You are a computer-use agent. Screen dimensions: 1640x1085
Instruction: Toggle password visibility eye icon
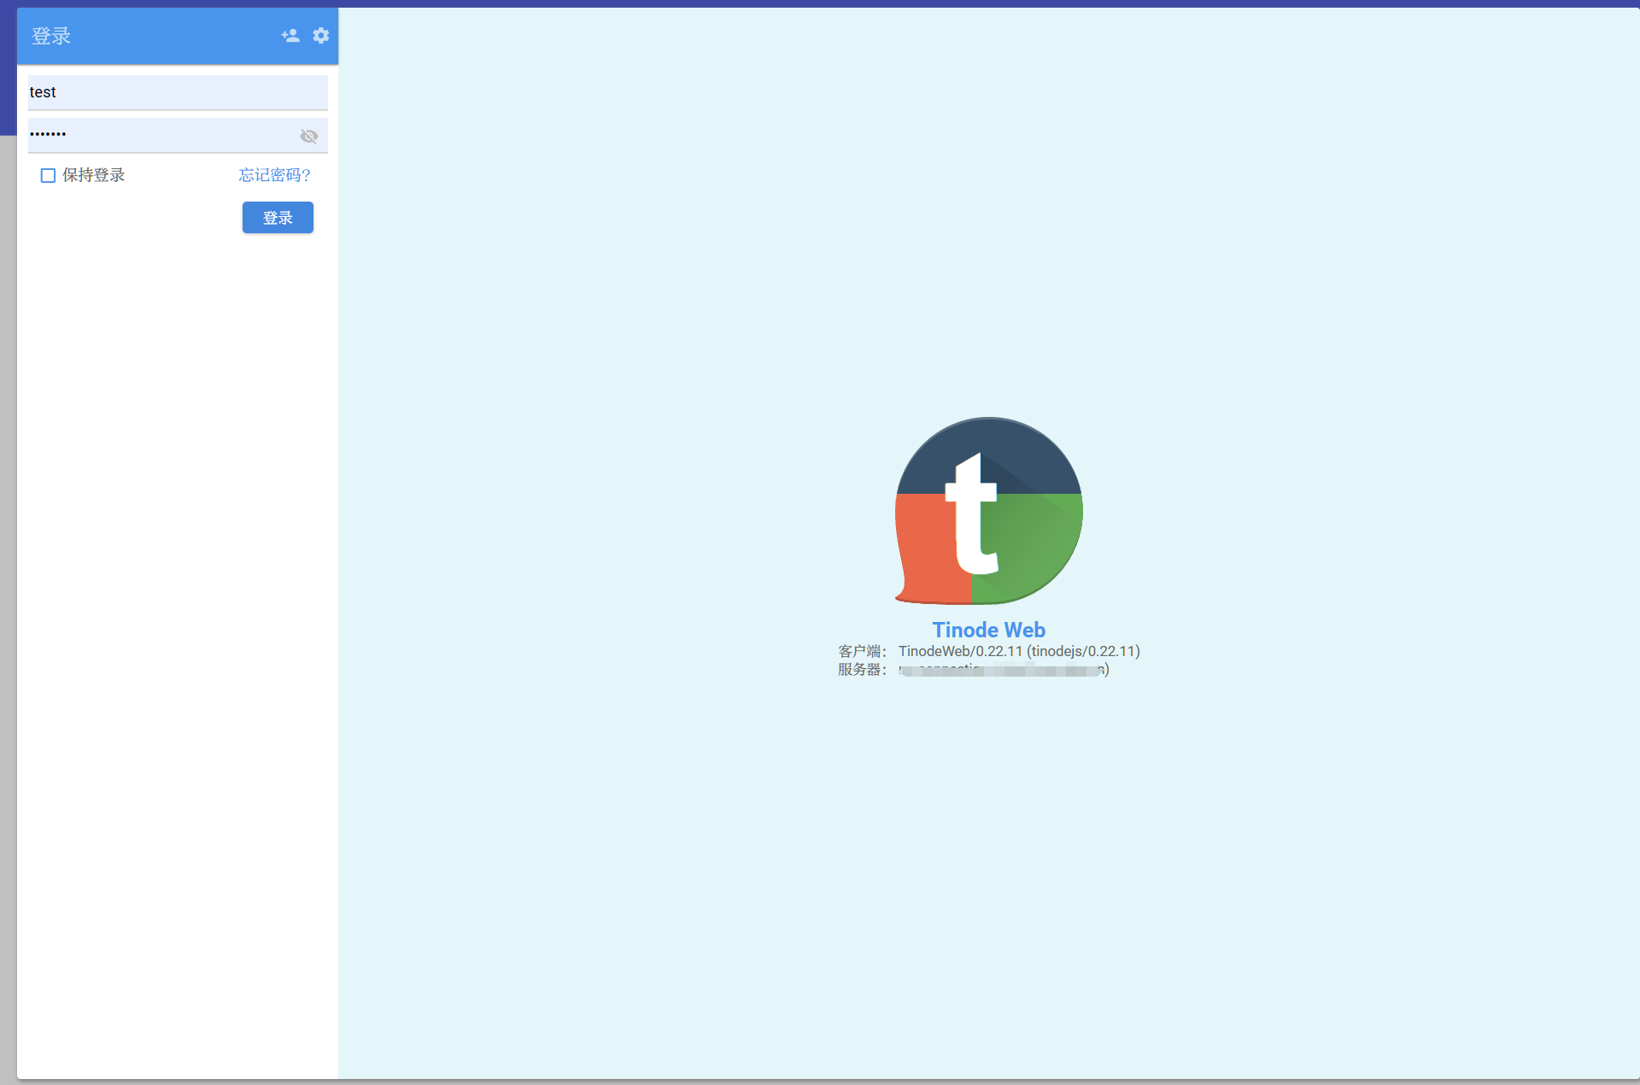[308, 137]
